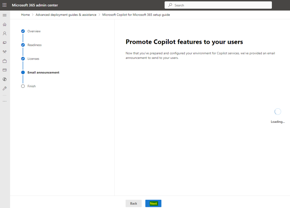Screen dimensions: 290x208
Task: Show all navigation items via the ellipsis
Action: pyautogui.click(x=5, y=101)
